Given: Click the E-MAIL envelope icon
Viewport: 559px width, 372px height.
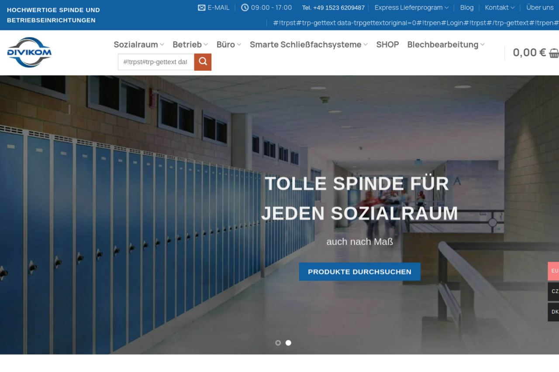Looking at the screenshot, I should pos(201,7).
